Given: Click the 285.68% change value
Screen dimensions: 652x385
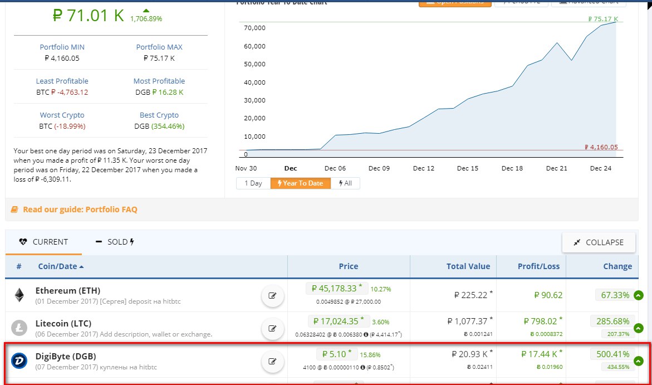Looking at the screenshot, I should pyautogui.click(x=612, y=321).
